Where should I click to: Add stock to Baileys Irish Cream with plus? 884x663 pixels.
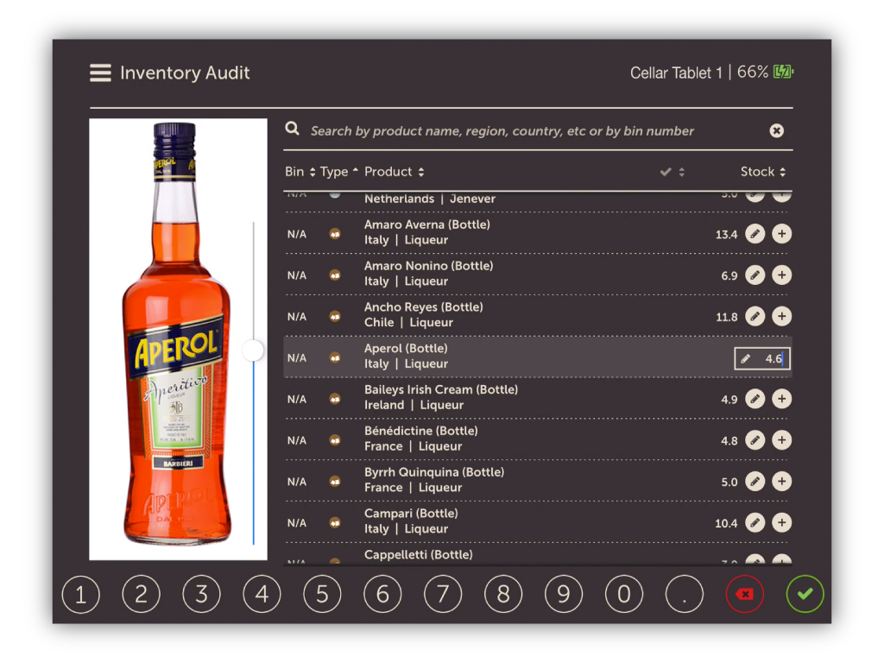tap(781, 399)
